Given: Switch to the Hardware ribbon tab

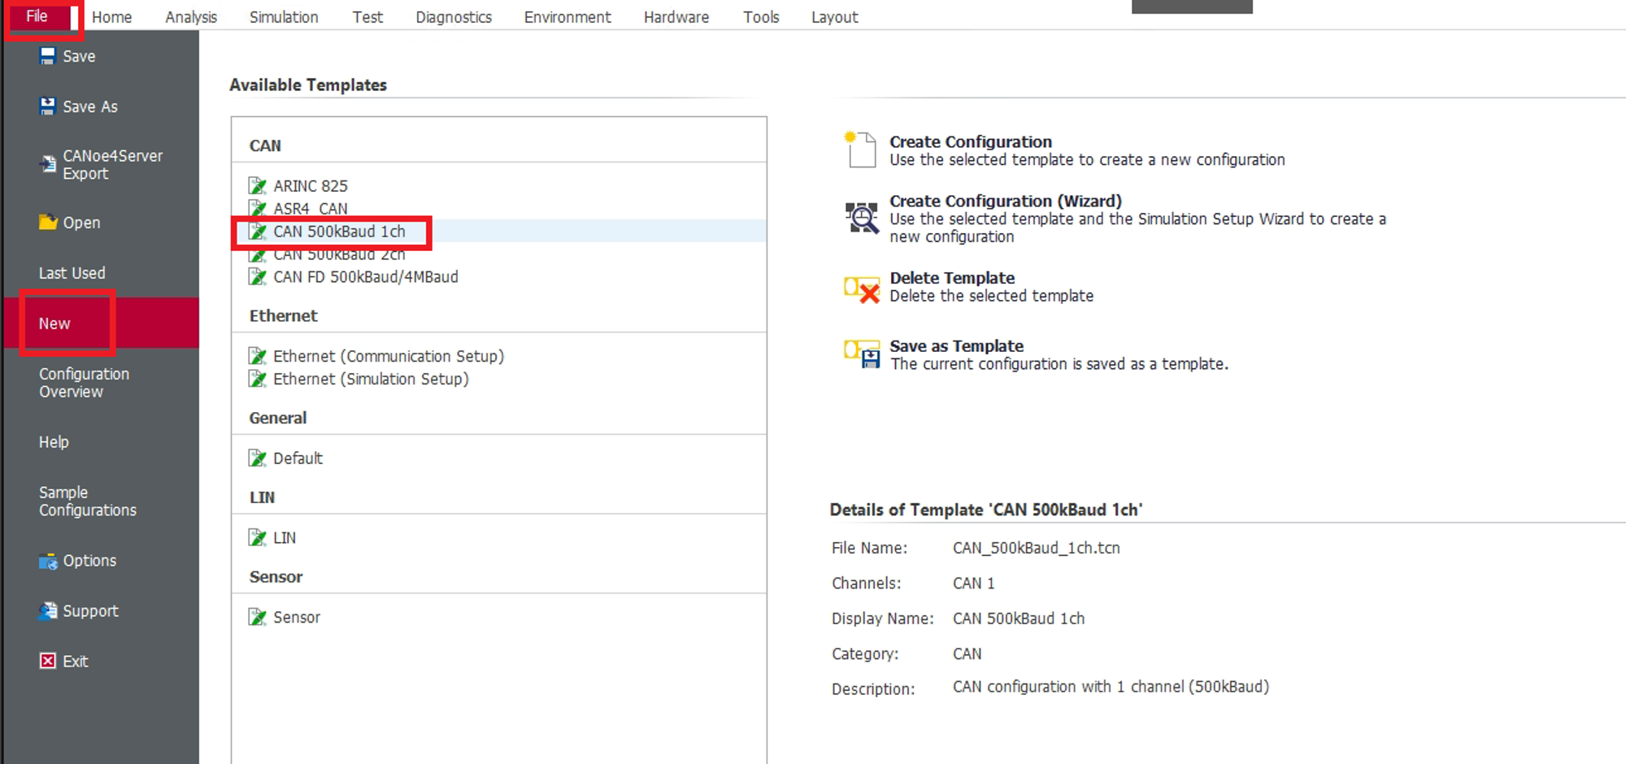Looking at the screenshot, I should (x=676, y=17).
